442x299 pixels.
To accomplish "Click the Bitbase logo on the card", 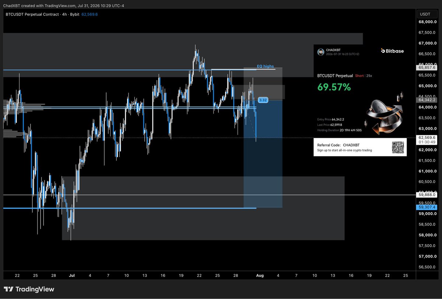I will (x=392, y=51).
